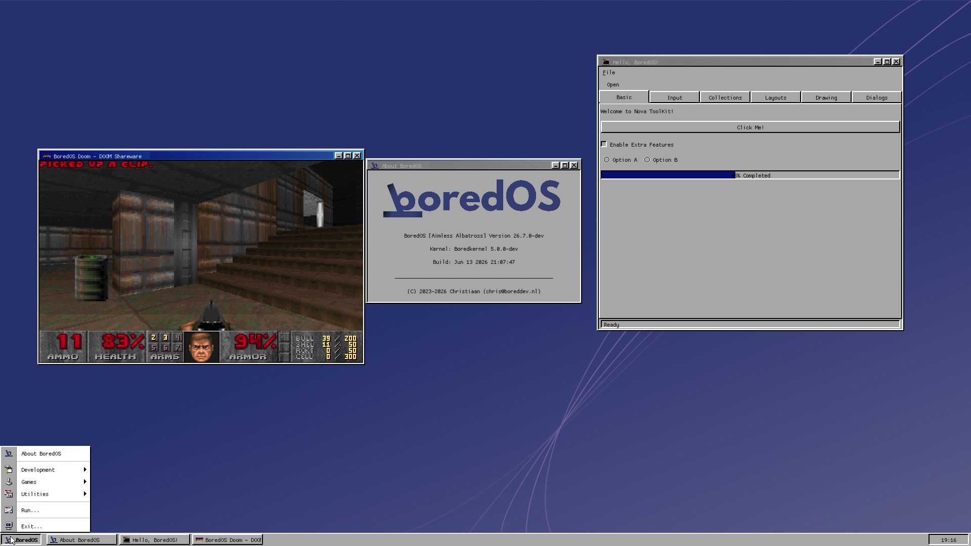Select Option A radio button
This screenshot has width=971, height=546.
[607, 160]
